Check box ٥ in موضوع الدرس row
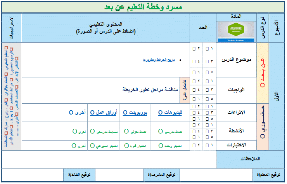 pyautogui.click(x=207, y=72)
